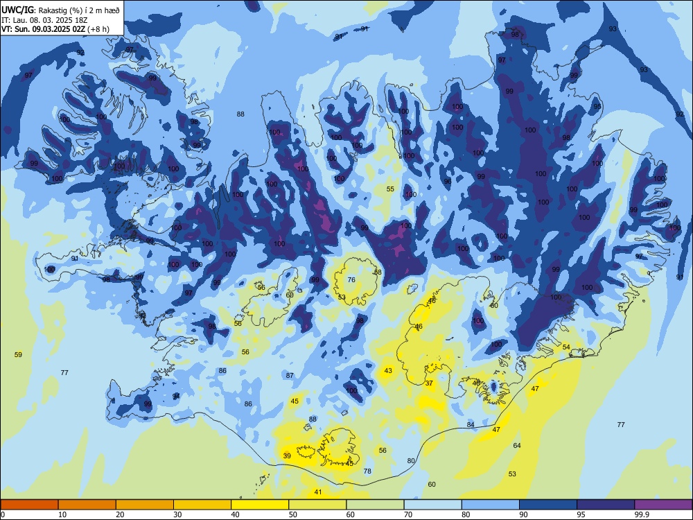
Task: Click the '94' value on the southwest peninsula
Action: 176,396
